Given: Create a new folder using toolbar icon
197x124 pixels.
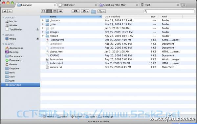Looking at the screenshot, I should tap(94, 11).
